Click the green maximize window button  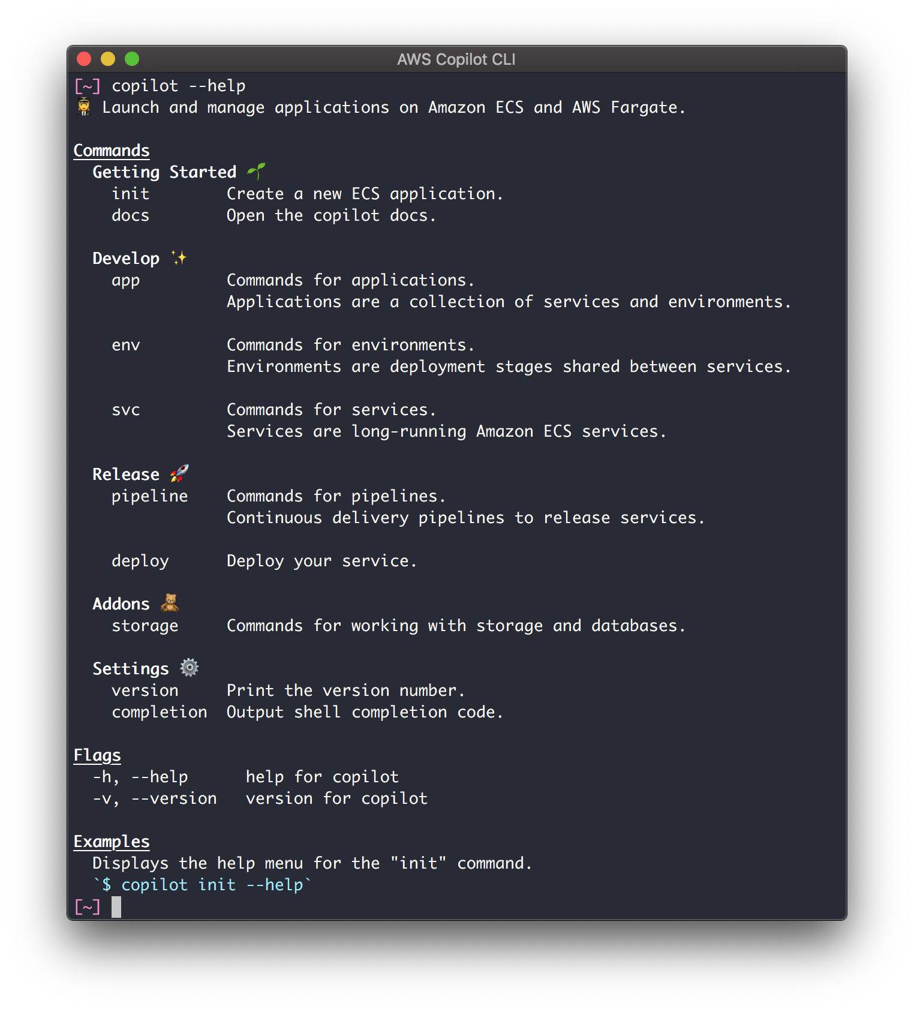point(132,59)
